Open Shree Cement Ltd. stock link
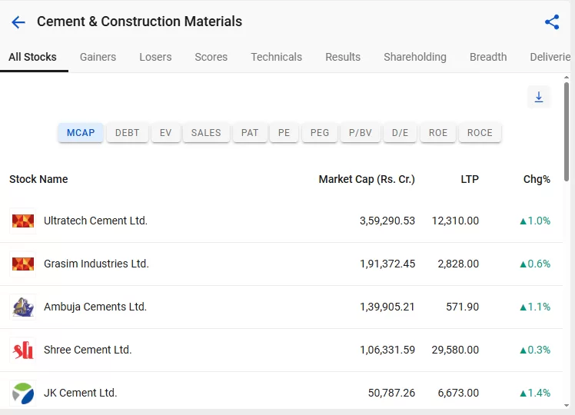This screenshot has width=575, height=415. 88,350
